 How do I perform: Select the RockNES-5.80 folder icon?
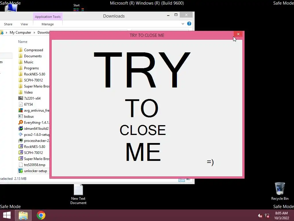pos(21,74)
